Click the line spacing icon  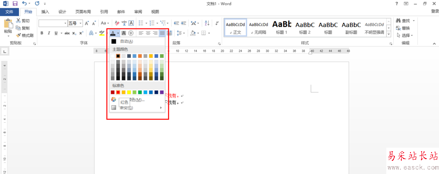click(180, 33)
